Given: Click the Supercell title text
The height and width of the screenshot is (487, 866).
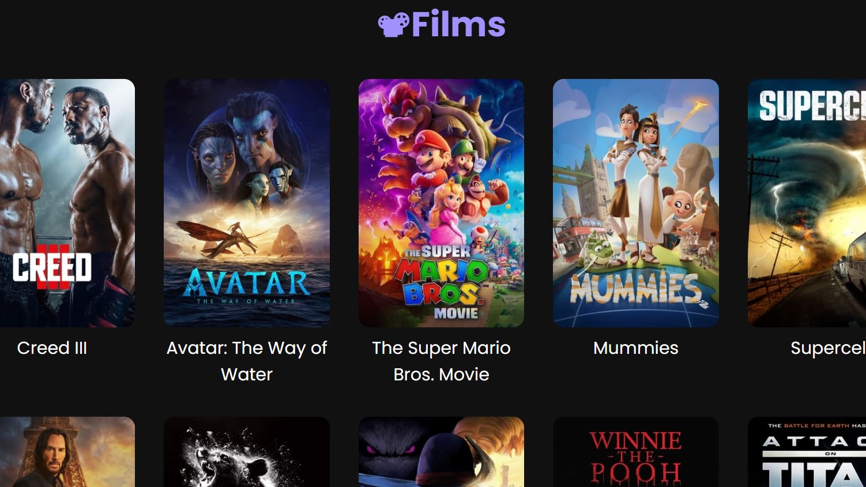Looking at the screenshot, I should coord(828,348).
